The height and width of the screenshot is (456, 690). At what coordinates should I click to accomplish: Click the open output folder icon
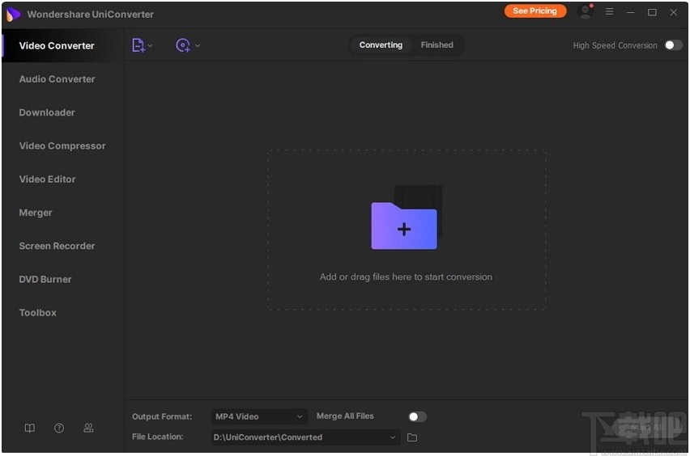coord(412,437)
